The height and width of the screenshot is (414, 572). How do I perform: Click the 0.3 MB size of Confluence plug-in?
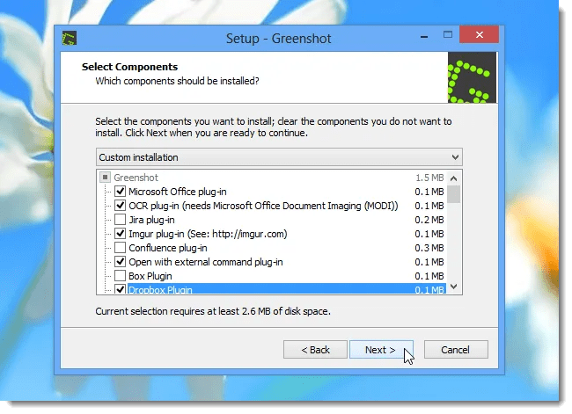429,248
